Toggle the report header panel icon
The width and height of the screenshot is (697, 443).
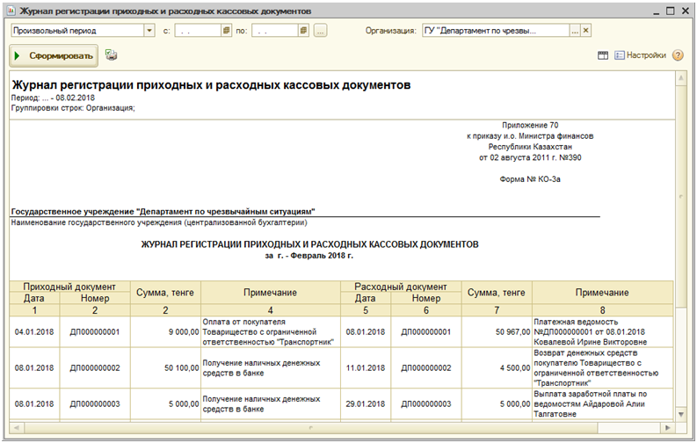(603, 55)
